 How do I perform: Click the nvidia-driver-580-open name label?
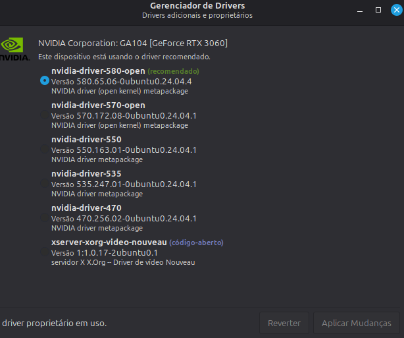(98, 71)
